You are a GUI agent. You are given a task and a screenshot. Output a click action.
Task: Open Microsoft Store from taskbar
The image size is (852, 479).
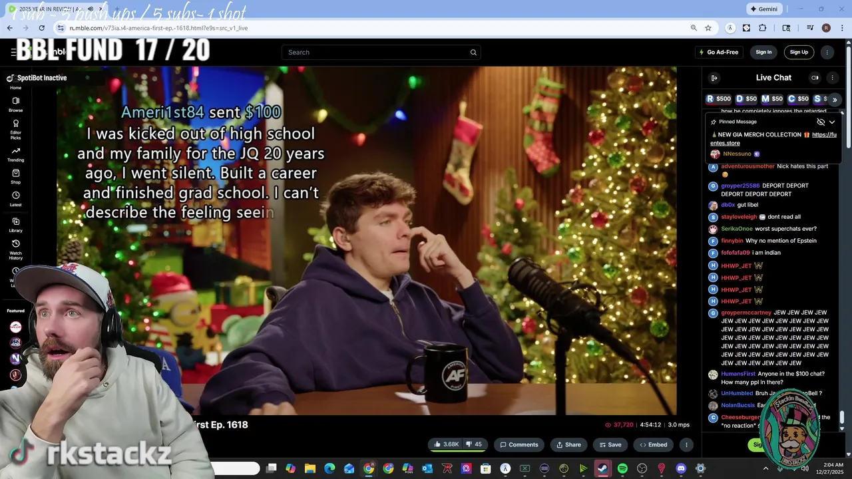(486, 468)
